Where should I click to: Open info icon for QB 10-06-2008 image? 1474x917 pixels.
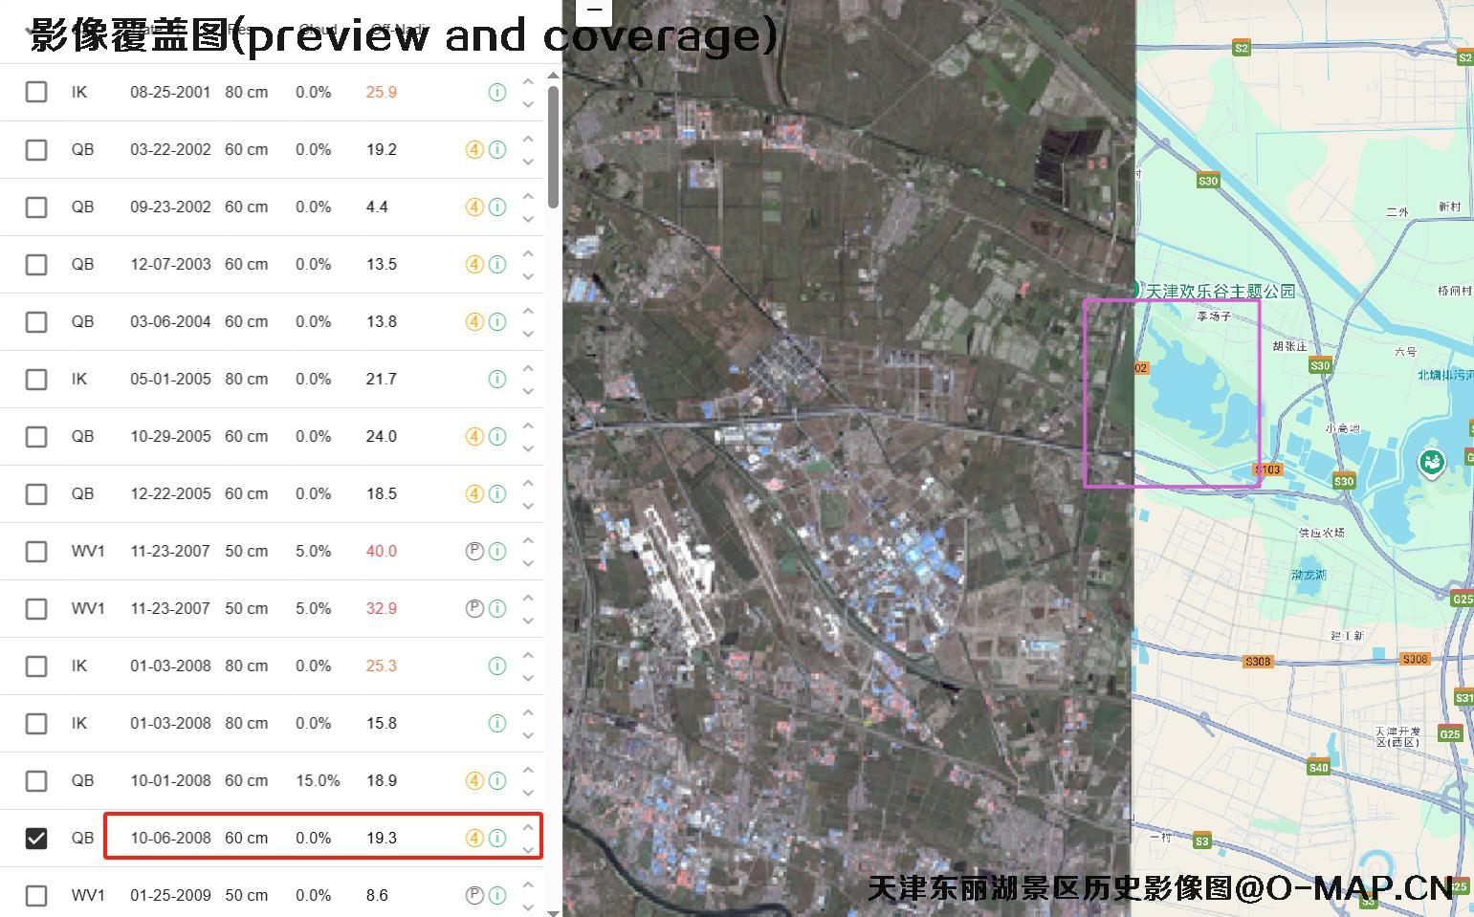[496, 839]
